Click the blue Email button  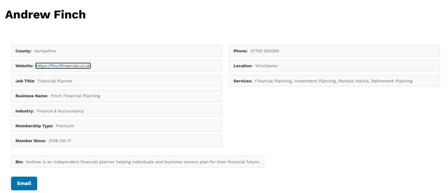pyautogui.click(x=24, y=183)
